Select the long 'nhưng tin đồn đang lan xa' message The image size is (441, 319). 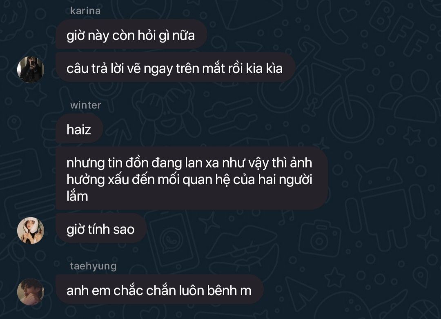tap(192, 178)
